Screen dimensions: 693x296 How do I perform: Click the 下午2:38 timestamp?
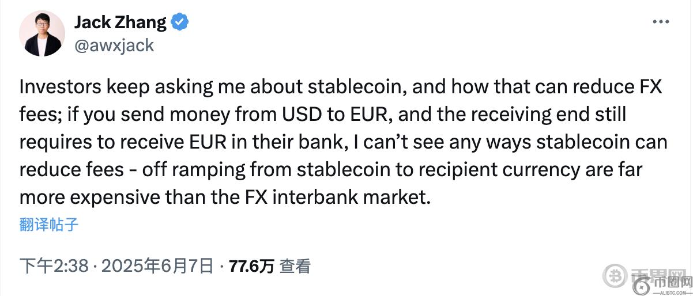(54, 266)
